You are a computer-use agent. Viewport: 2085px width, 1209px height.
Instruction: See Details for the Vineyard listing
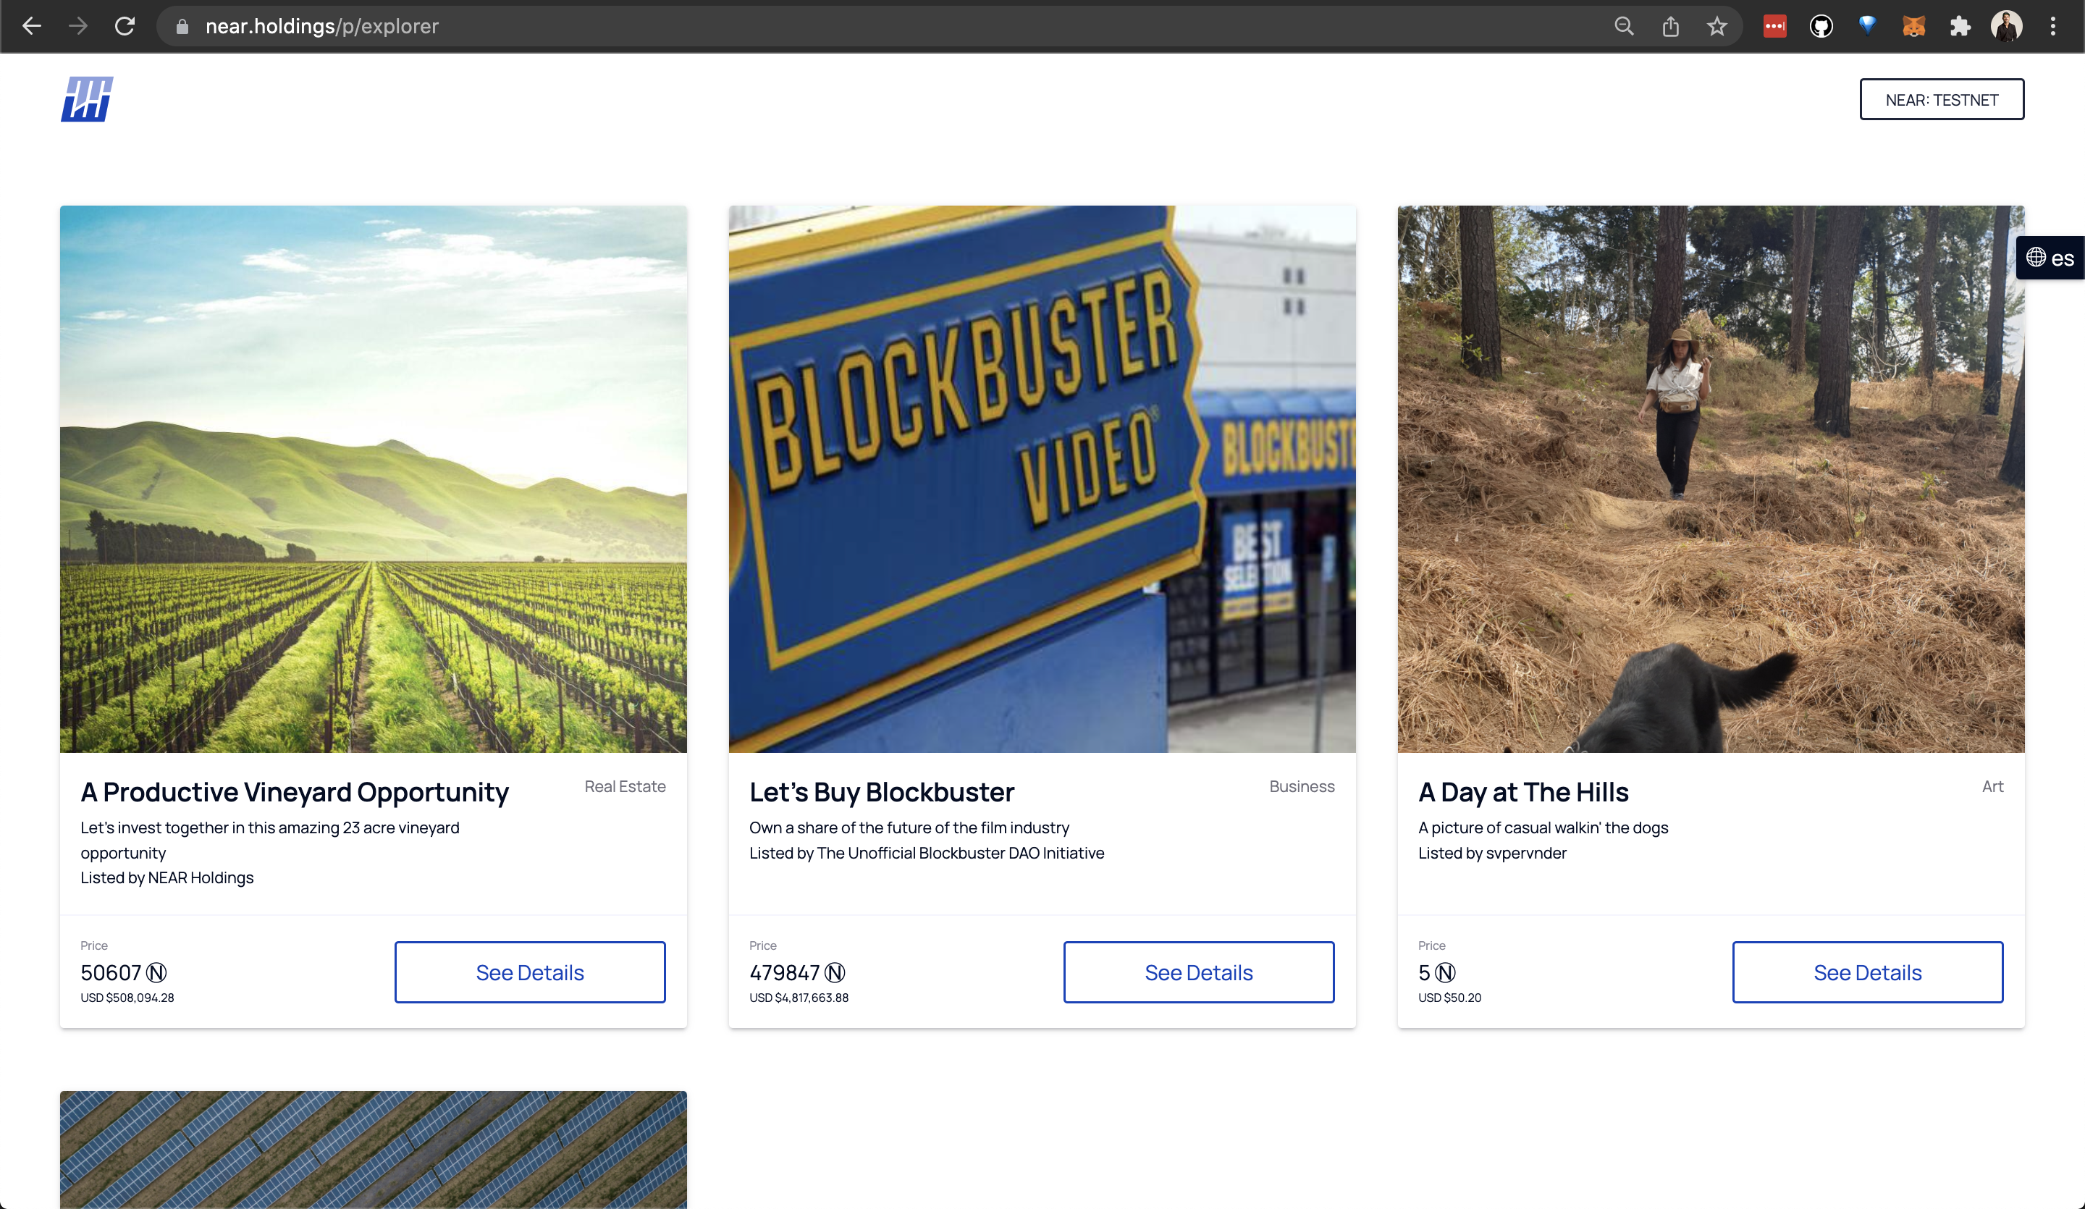point(529,972)
